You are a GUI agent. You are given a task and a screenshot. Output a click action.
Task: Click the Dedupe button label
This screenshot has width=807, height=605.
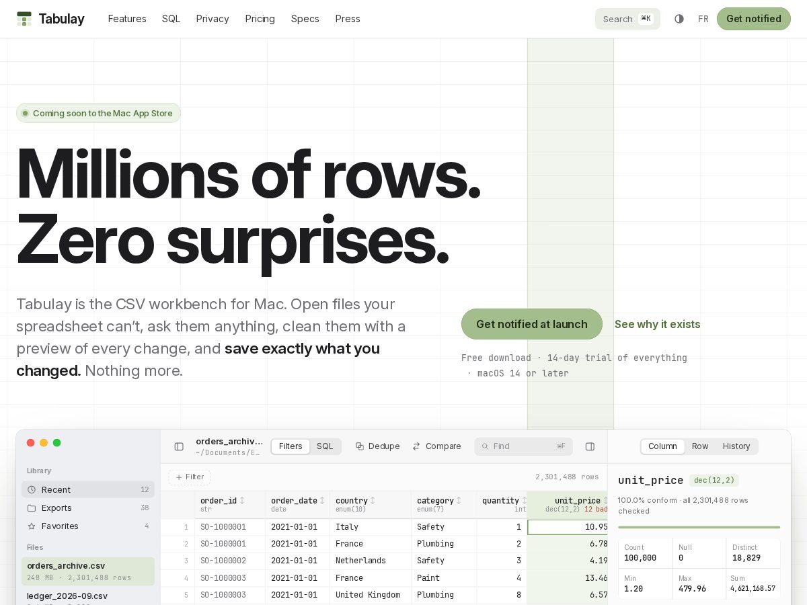coord(384,446)
